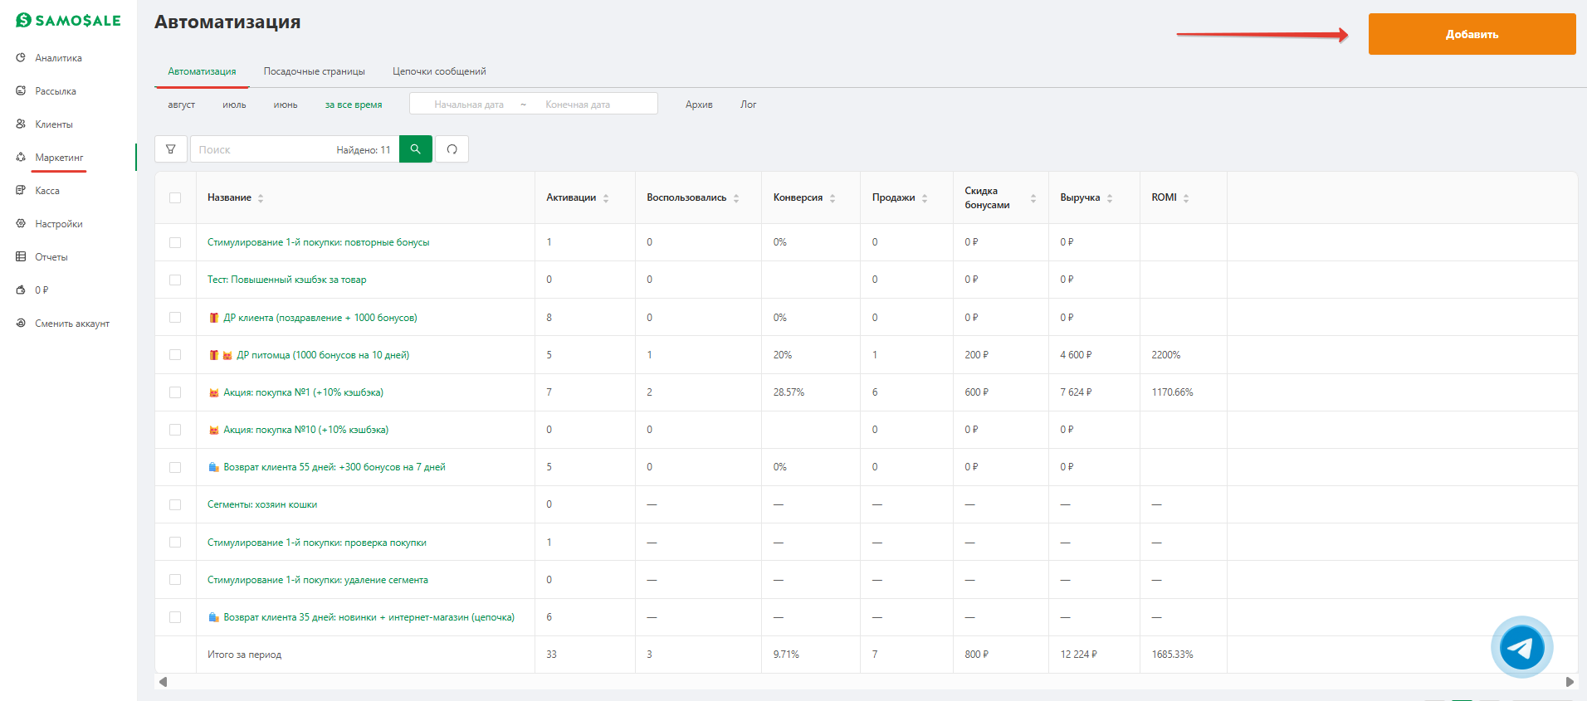The width and height of the screenshot is (1587, 701).
Task: Sort by the ROMI column
Action: pyautogui.click(x=1186, y=198)
